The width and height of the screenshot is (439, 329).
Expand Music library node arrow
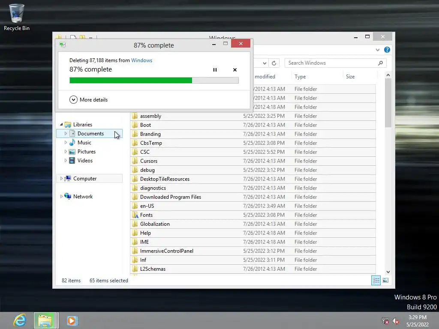[66, 143]
